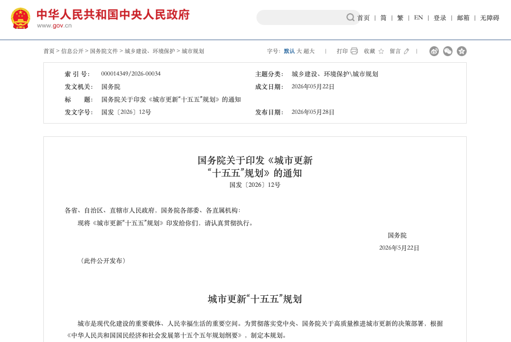Go to 首页 in breadcrumb
This screenshot has width=511, height=342.
49,51
